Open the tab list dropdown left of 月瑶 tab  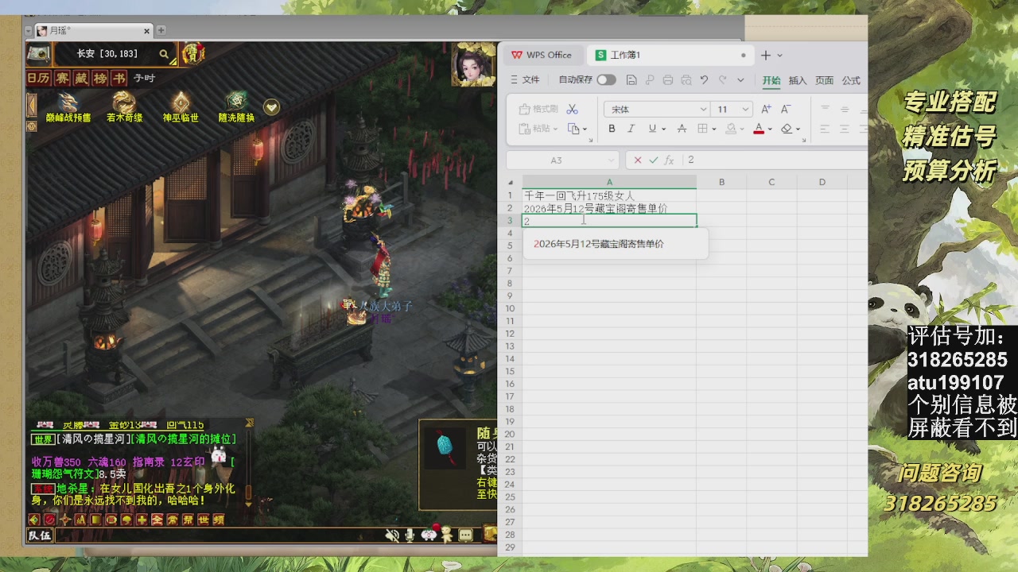tap(29, 31)
